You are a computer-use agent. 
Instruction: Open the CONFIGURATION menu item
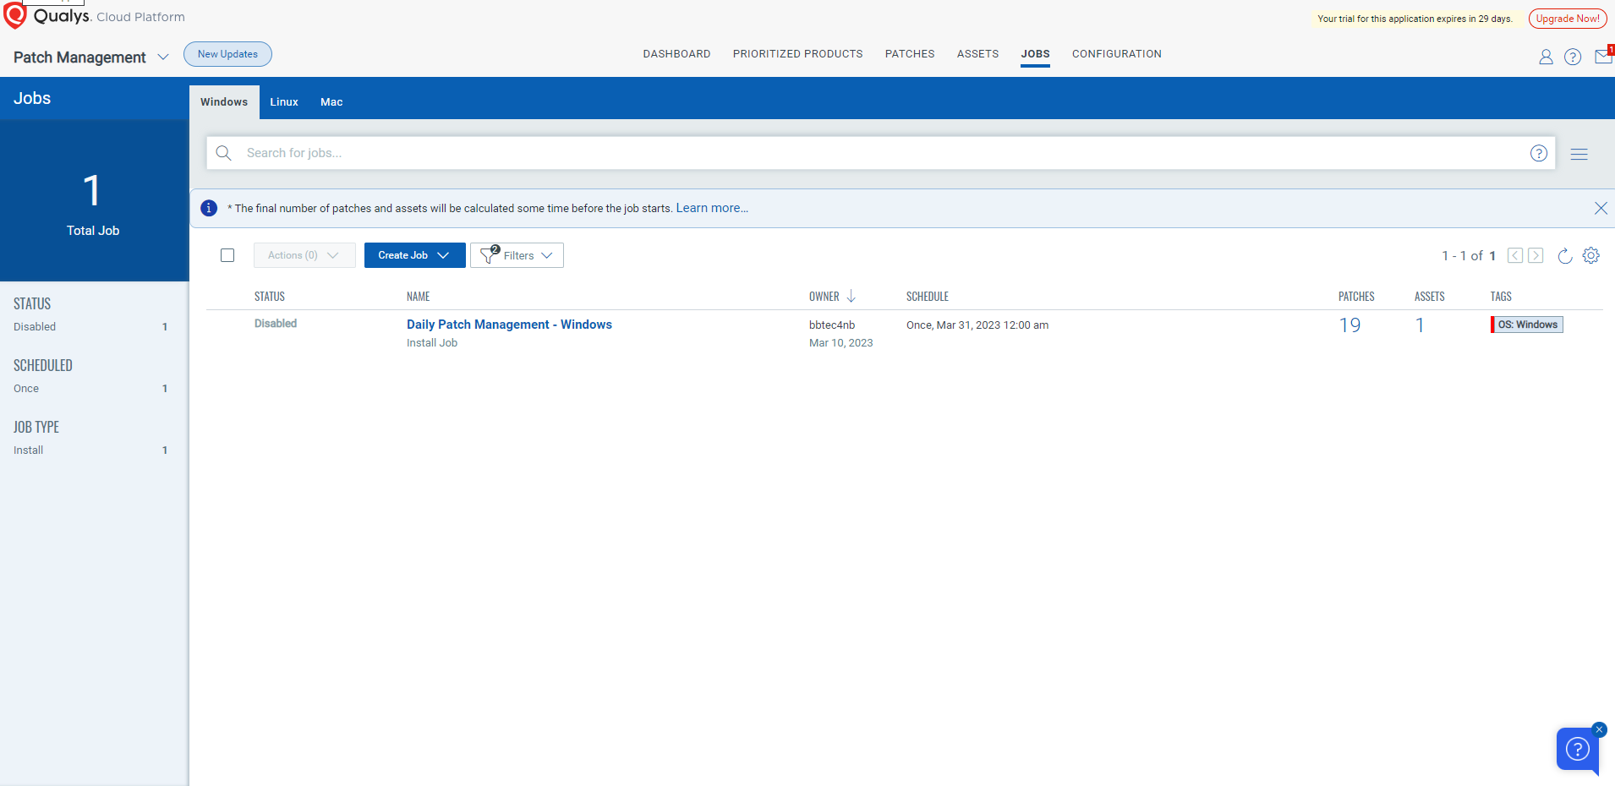(1116, 53)
